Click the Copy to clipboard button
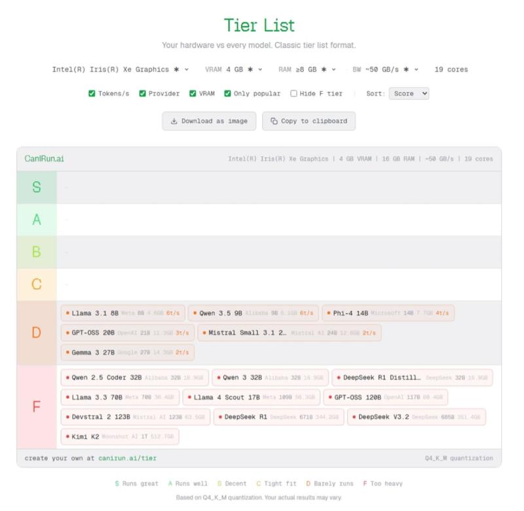Screen dimensions: 524x511 (x=309, y=121)
